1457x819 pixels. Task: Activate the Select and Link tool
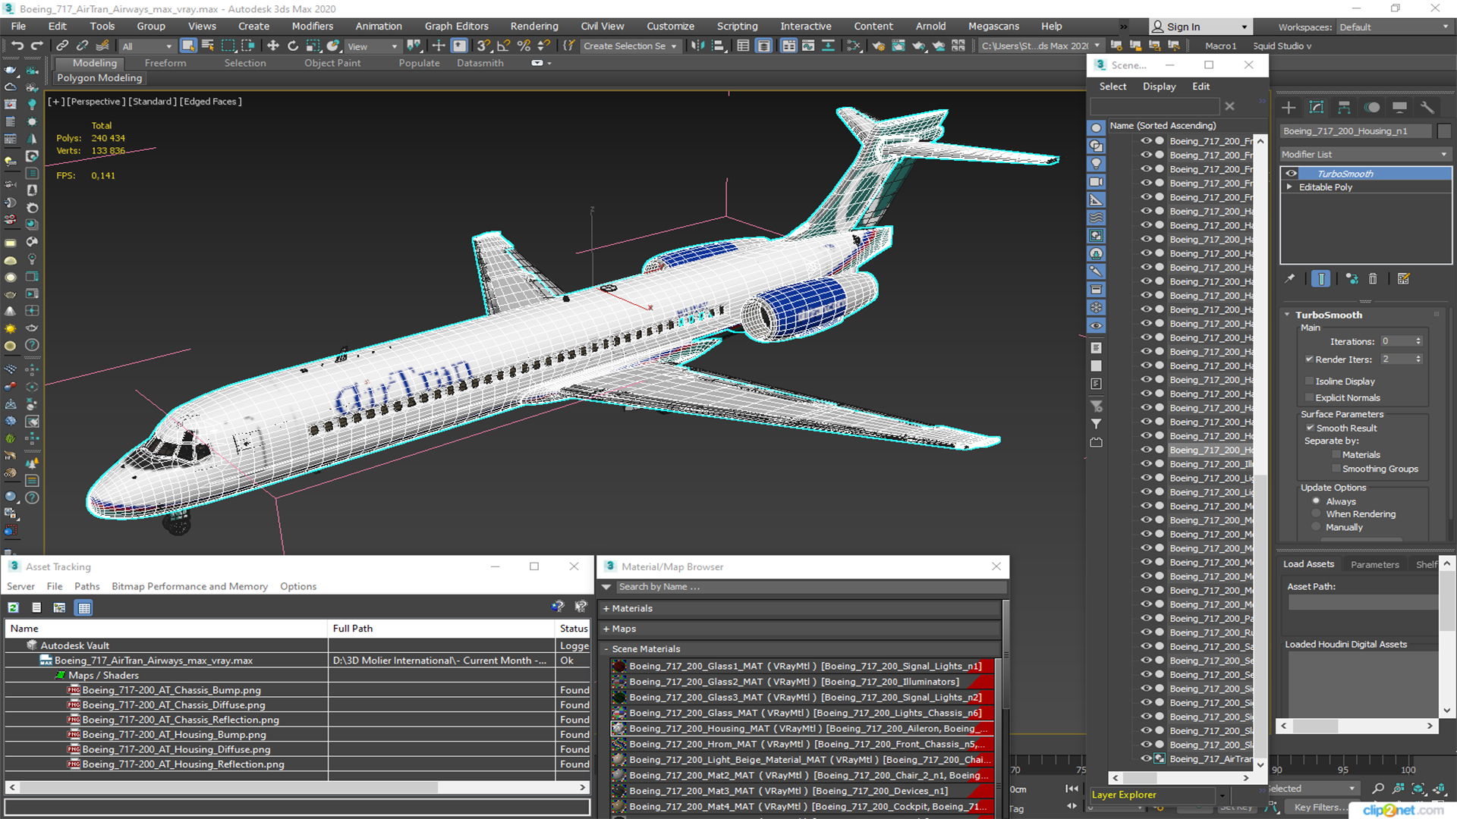click(62, 46)
